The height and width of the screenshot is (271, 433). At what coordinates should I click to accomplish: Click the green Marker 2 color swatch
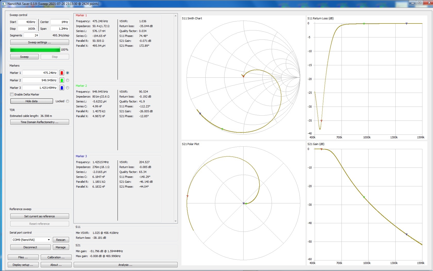62,80
